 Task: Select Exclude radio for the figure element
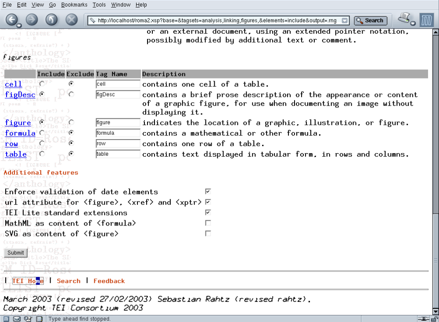coord(71,122)
